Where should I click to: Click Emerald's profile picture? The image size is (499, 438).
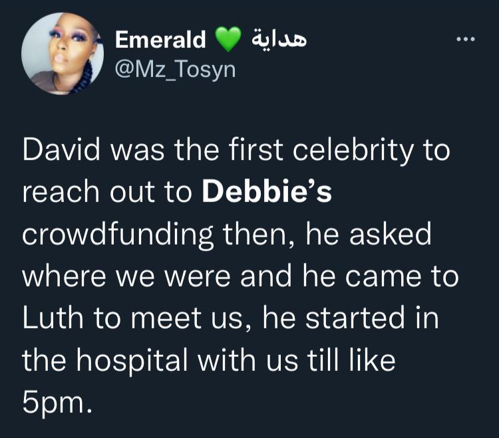63,54
